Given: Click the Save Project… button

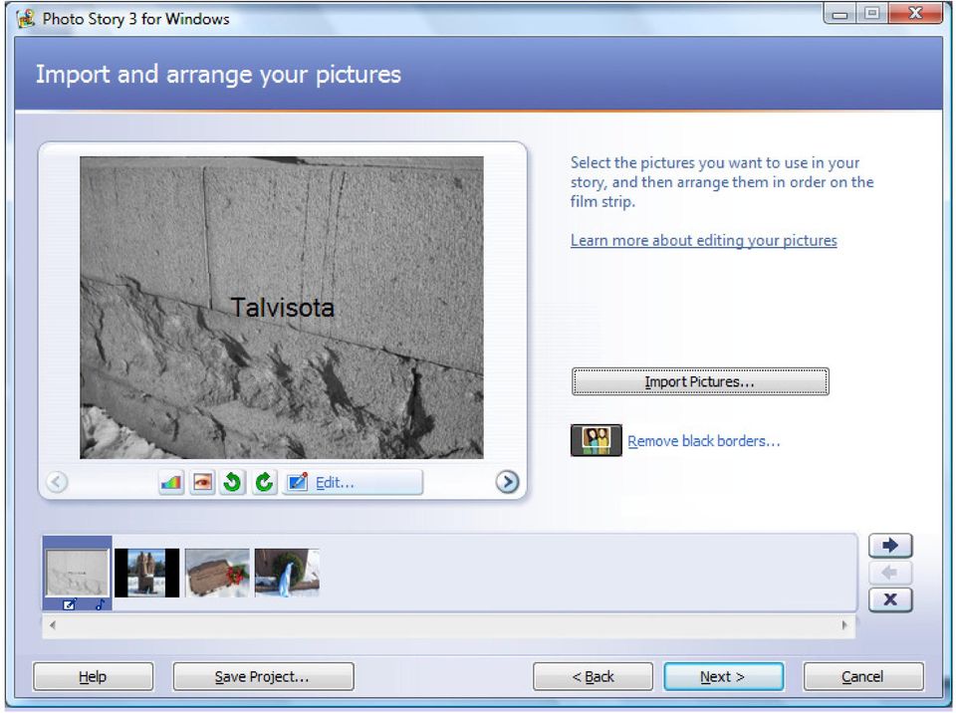Looking at the screenshot, I should click(x=263, y=676).
